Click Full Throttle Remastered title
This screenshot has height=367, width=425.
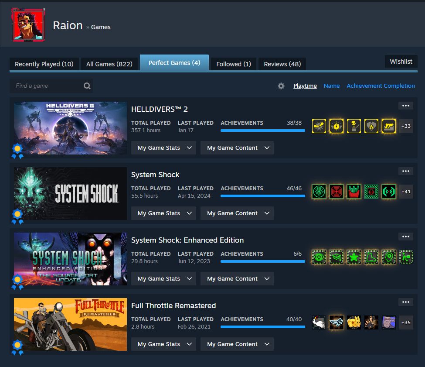173,305
